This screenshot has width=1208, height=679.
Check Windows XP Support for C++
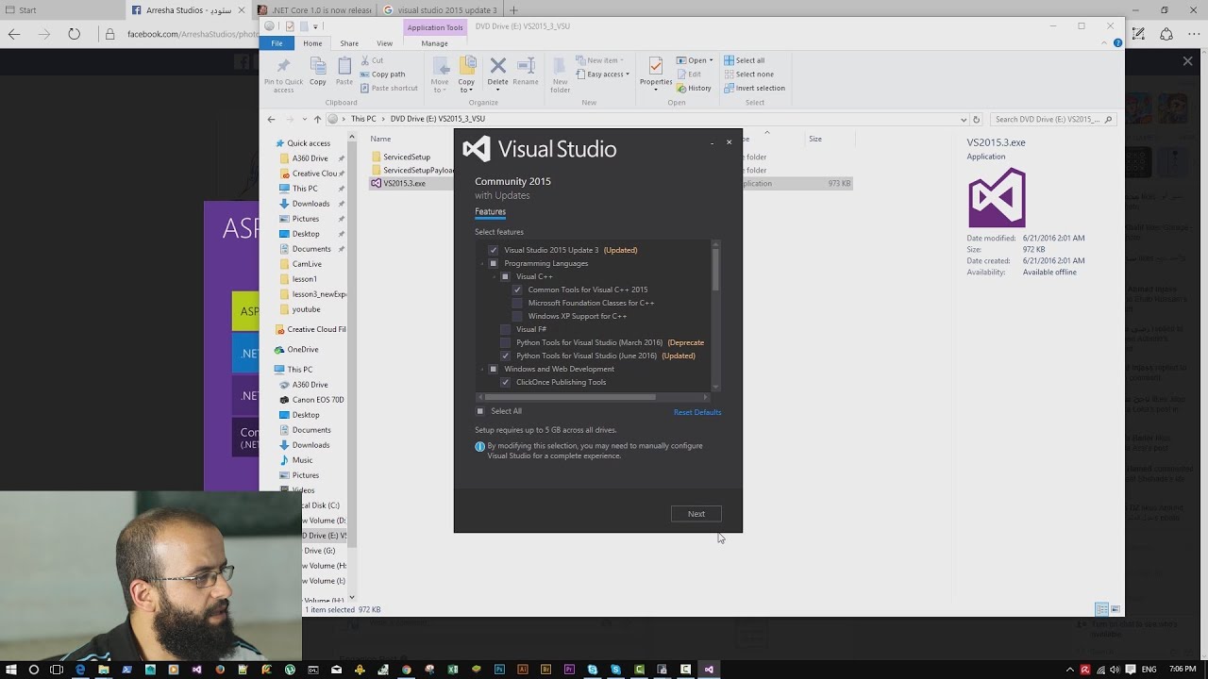[x=517, y=316]
